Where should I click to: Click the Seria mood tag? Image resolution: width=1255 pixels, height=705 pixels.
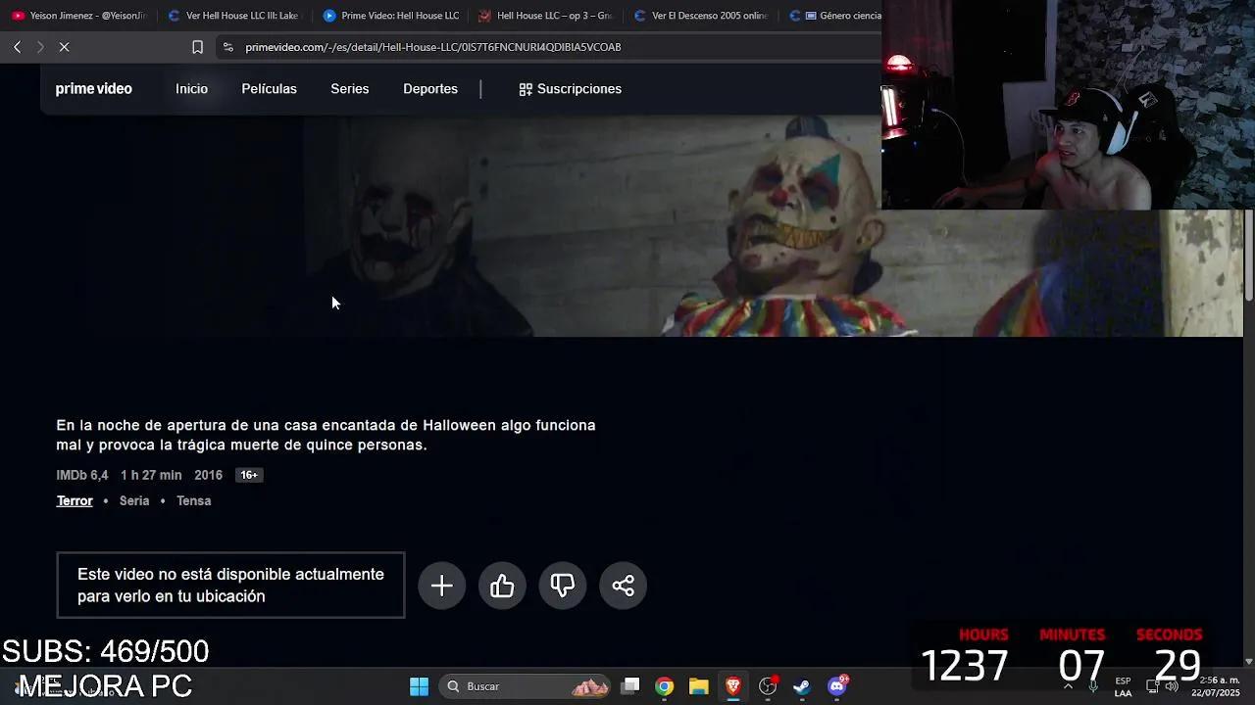tap(134, 500)
